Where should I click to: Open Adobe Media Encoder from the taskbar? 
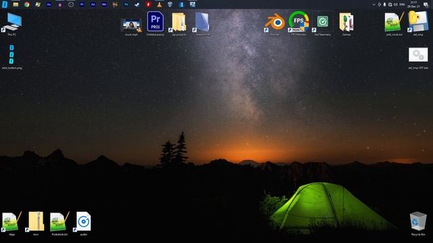104,5
